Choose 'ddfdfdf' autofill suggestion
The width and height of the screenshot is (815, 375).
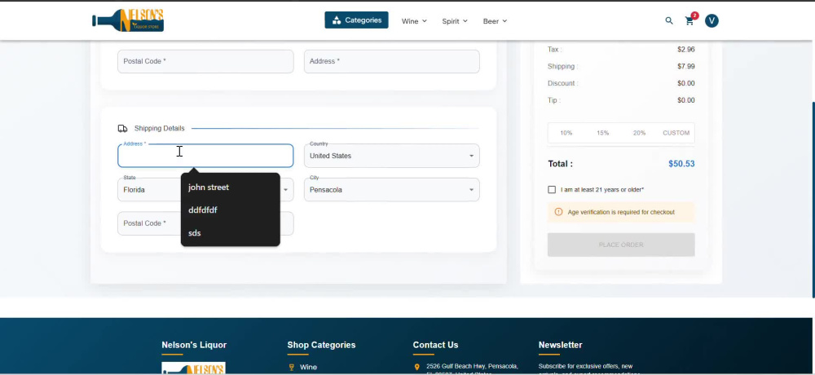(231, 210)
